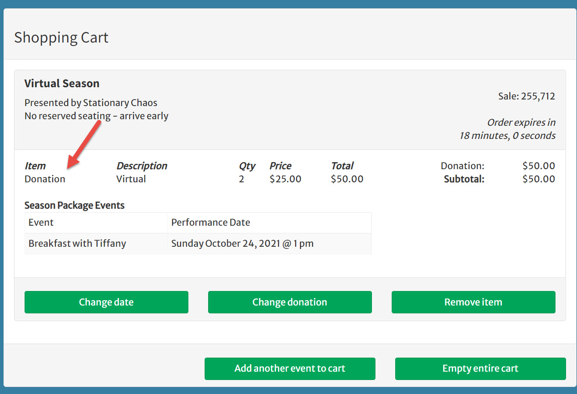
Task: Add another event to cart
Action: (290, 369)
